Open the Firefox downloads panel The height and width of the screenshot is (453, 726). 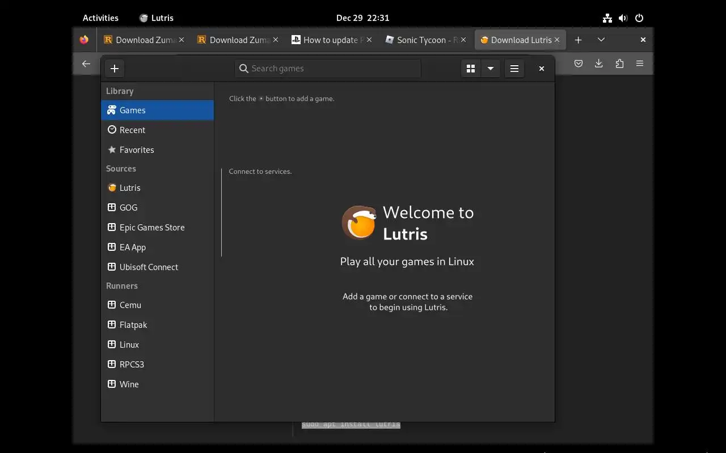[x=598, y=64]
